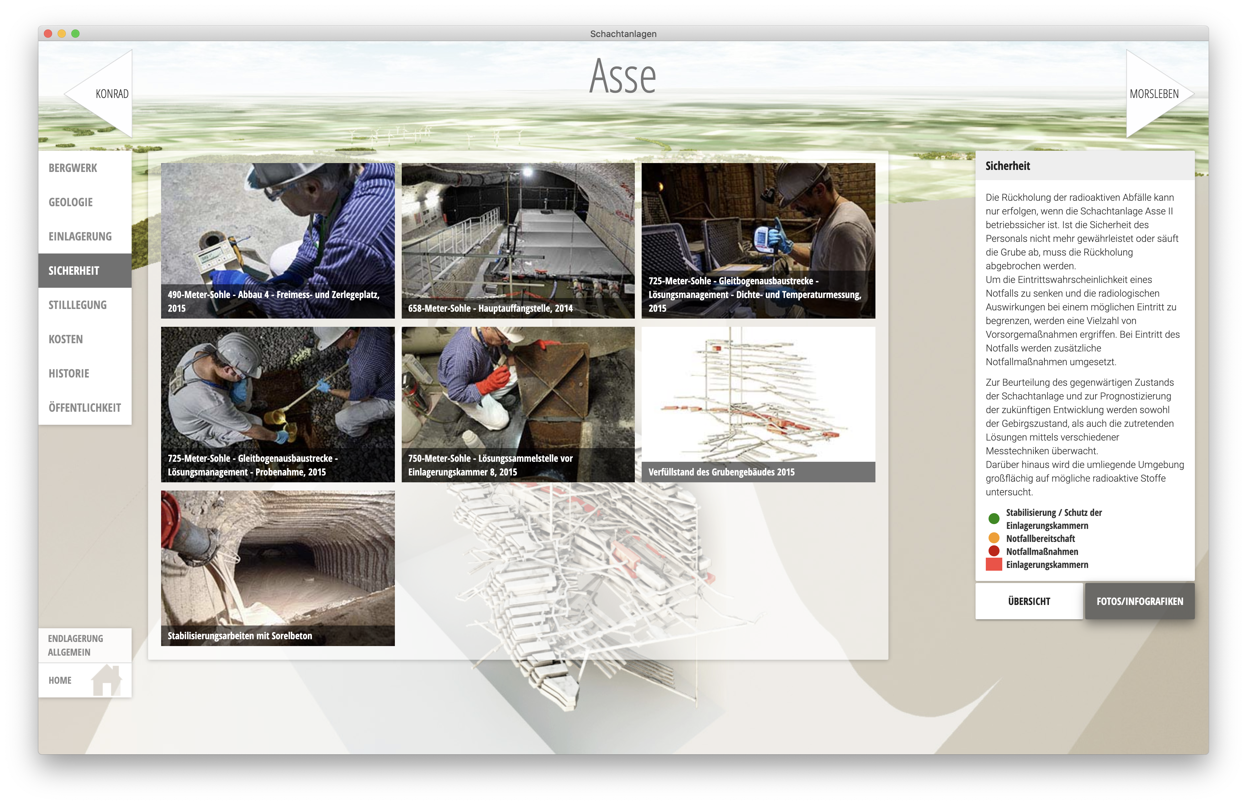
Task: Toggle dark red Notfallmaßnahmen legend dot
Action: tap(994, 551)
